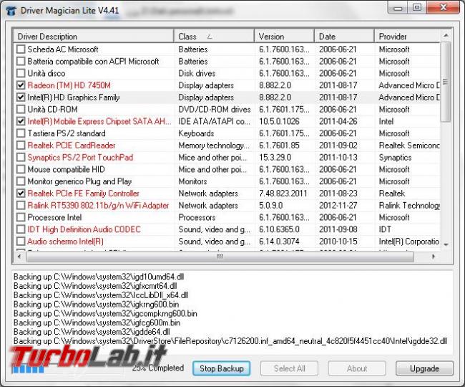Click log line for igd10umd64.dll
465x387 pixels.
coord(99,277)
